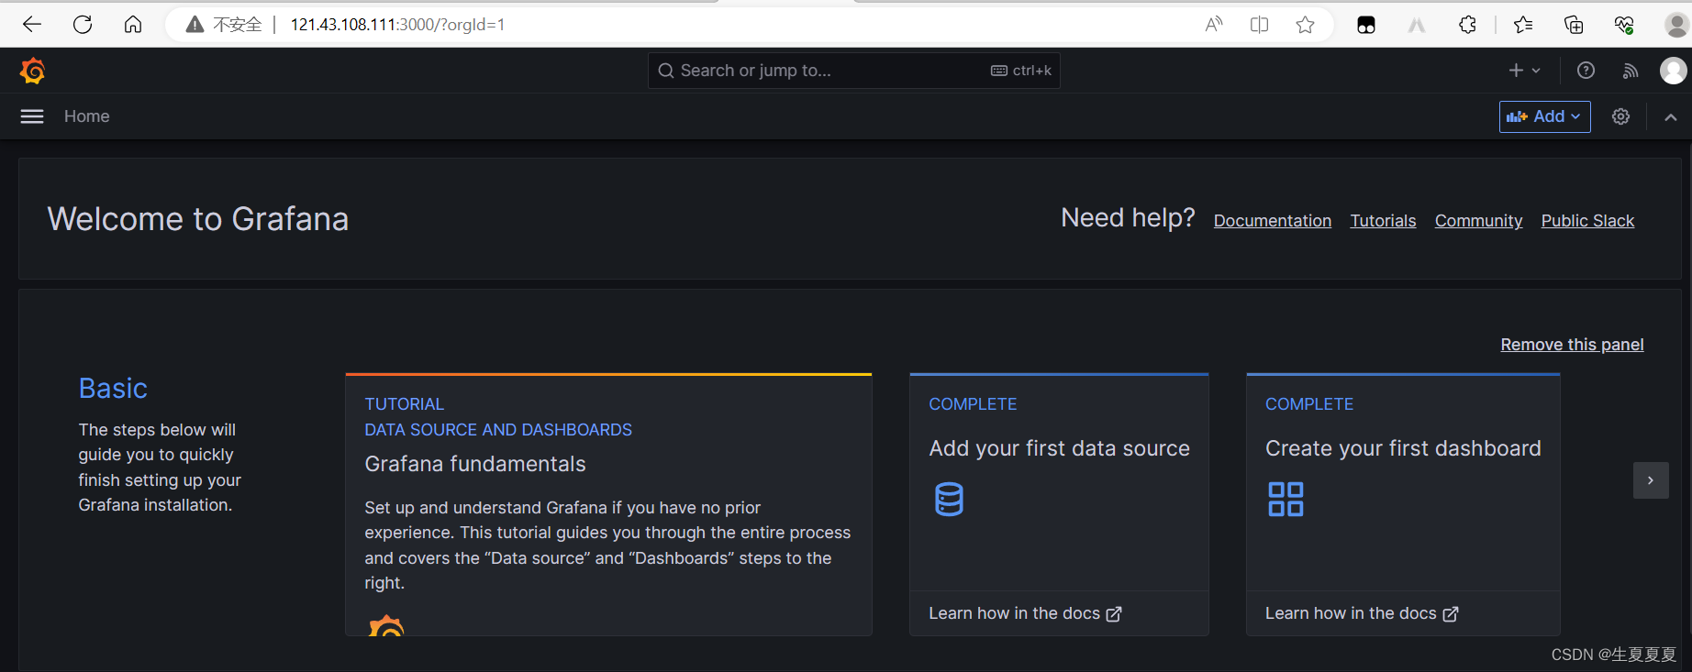
Task: Open the browser extensions puzzle icon
Action: 1467,25
